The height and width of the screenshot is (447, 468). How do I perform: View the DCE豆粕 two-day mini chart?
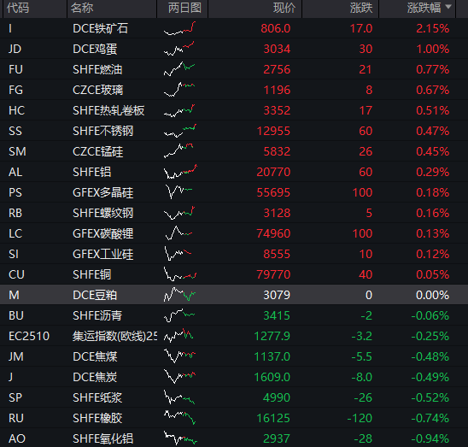[x=179, y=295]
